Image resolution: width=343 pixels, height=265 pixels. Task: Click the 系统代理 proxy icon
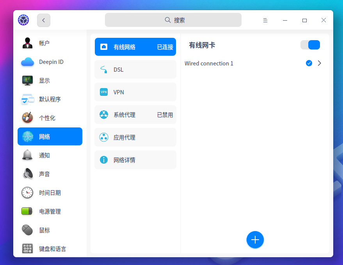coord(104,115)
